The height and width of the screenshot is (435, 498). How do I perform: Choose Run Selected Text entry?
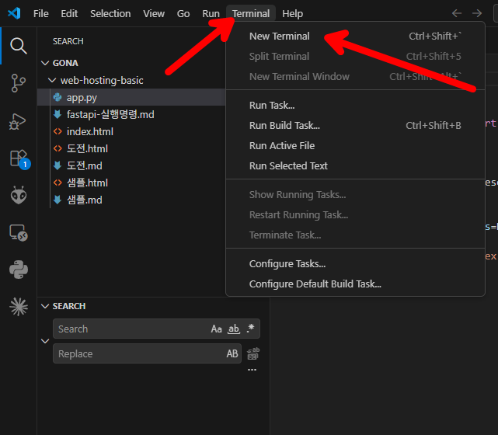tap(355, 165)
